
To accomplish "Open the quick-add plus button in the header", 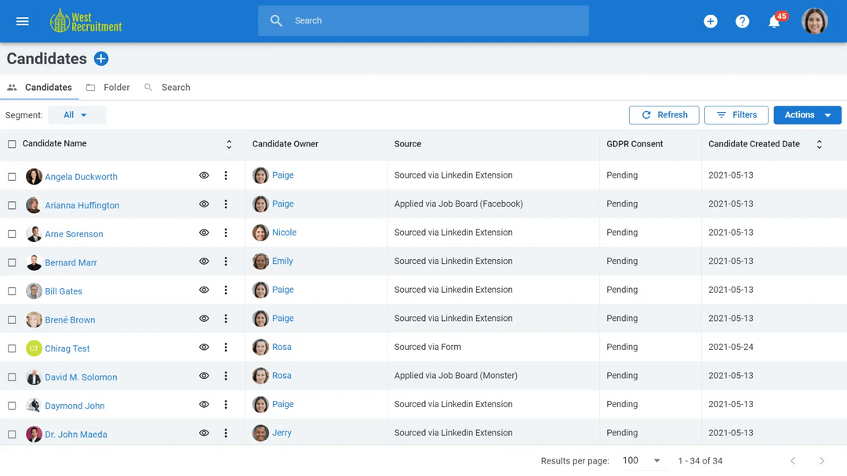I will tap(711, 21).
